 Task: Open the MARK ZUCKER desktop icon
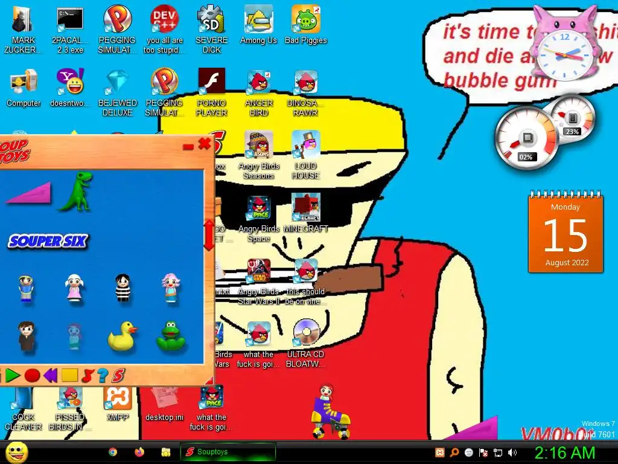coord(24,29)
